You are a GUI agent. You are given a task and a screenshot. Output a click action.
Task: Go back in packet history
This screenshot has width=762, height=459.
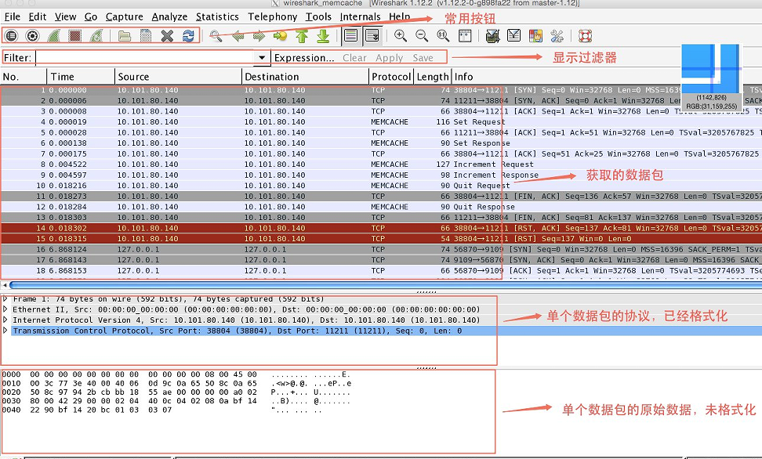point(238,36)
